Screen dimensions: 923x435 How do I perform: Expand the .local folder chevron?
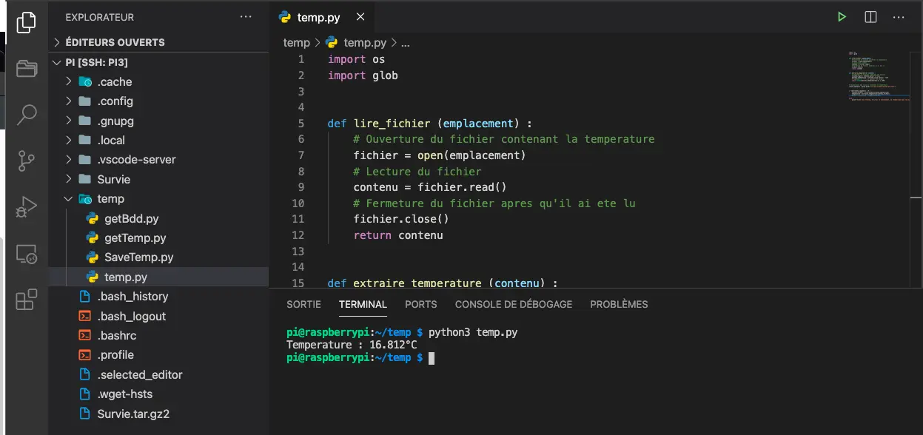coord(69,140)
